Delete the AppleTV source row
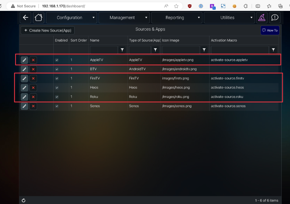Image resolution: width=290 pixels, height=204 pixels. coord(33,60)
